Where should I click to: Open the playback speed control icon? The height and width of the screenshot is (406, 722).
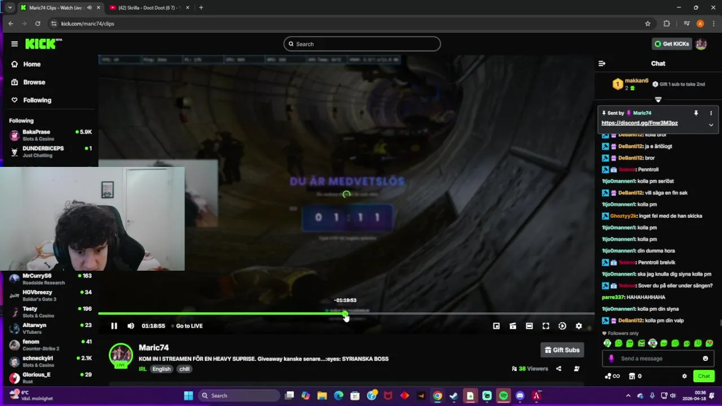pyautogui.click(x=562, y=326)
